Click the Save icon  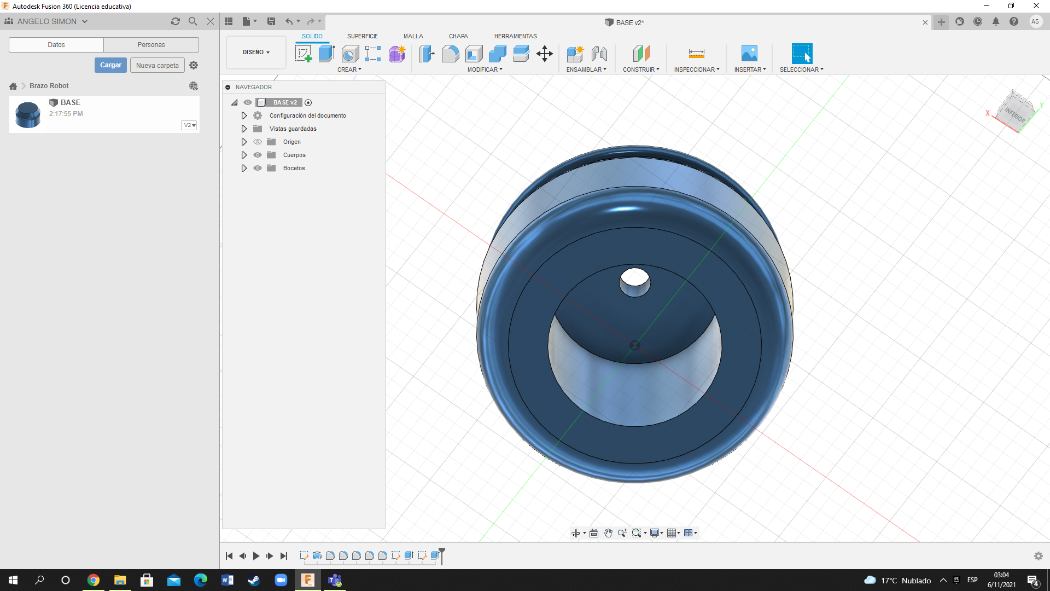click(271, 21)
